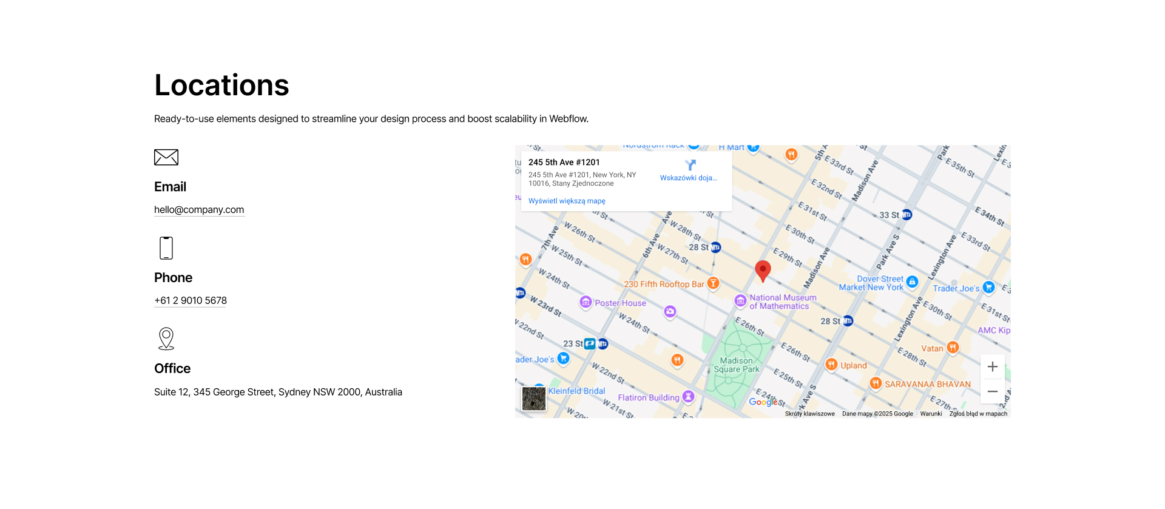The image size is (1165, 509).
Task: Click the Locations heading
Action: 221,85
